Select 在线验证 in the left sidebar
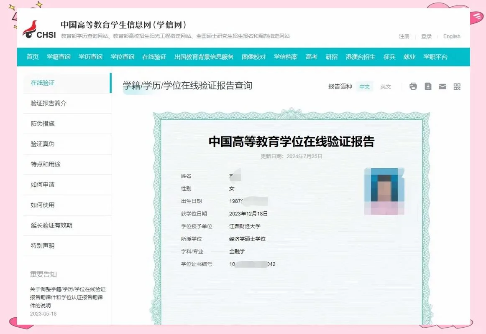The width and height of the screenshot is (486, 334). 67,83
